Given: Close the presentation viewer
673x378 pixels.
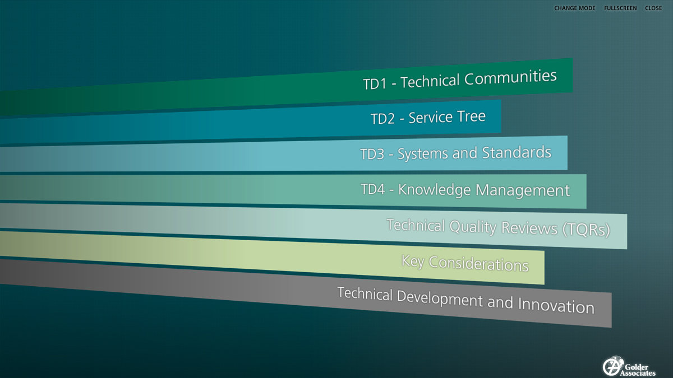Looking at the screenshot, I should 653,8.
